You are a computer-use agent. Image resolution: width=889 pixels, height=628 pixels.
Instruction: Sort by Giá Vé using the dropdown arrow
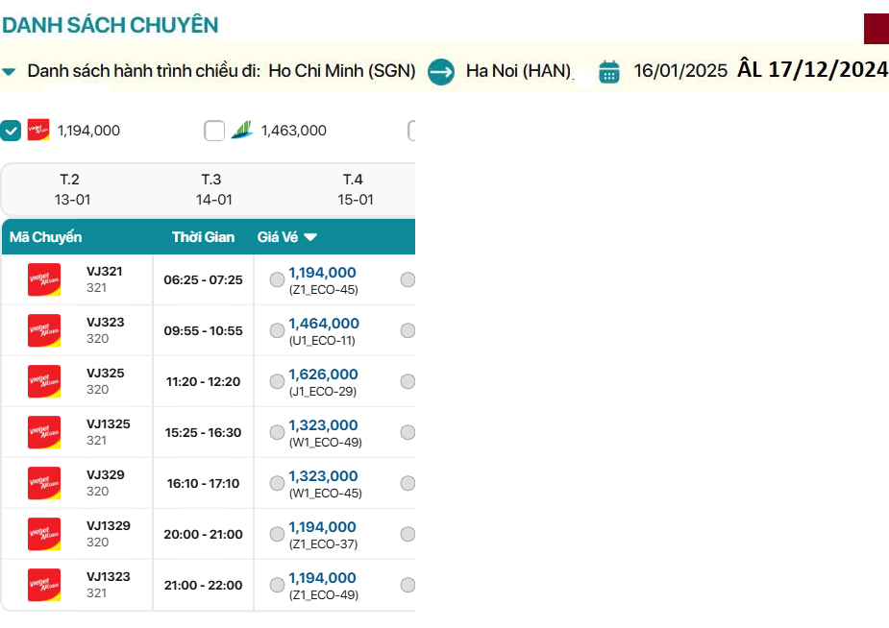point(310,237)
